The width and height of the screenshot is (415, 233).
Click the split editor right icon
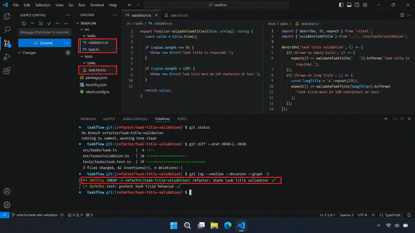402,15
